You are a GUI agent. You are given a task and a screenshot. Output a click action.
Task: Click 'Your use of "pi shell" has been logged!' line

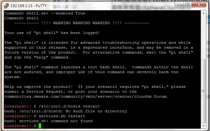pyautogui.click(x=52, y=33)
